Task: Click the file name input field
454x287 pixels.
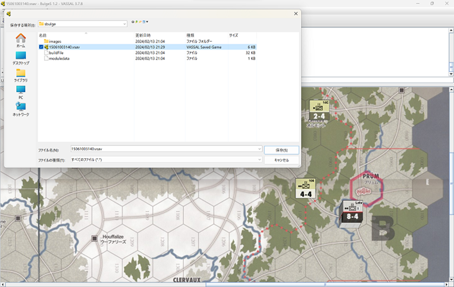Action: coord(164,149)
